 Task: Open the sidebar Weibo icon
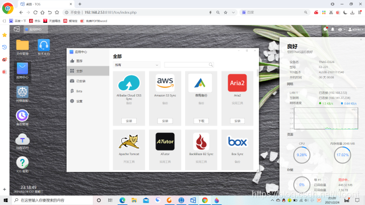point(5,60)
